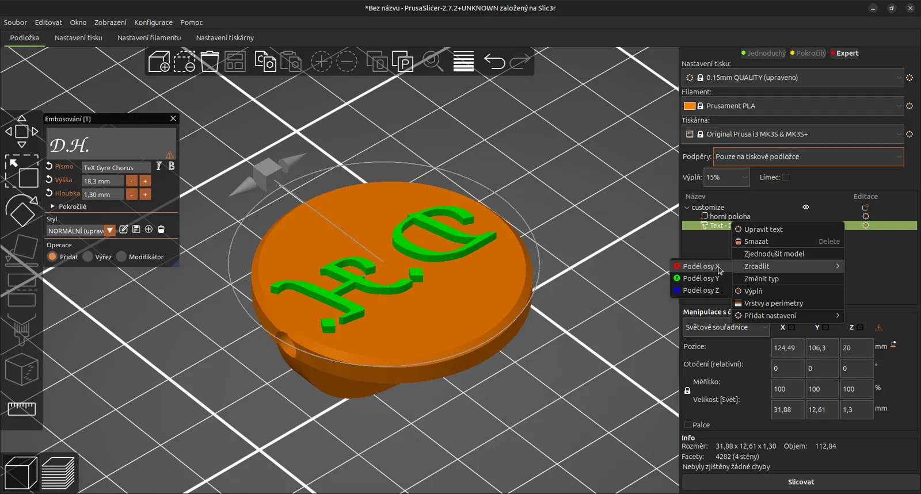
Task: Click the Undo arrow in toolbar
Action: coord(494,61)
